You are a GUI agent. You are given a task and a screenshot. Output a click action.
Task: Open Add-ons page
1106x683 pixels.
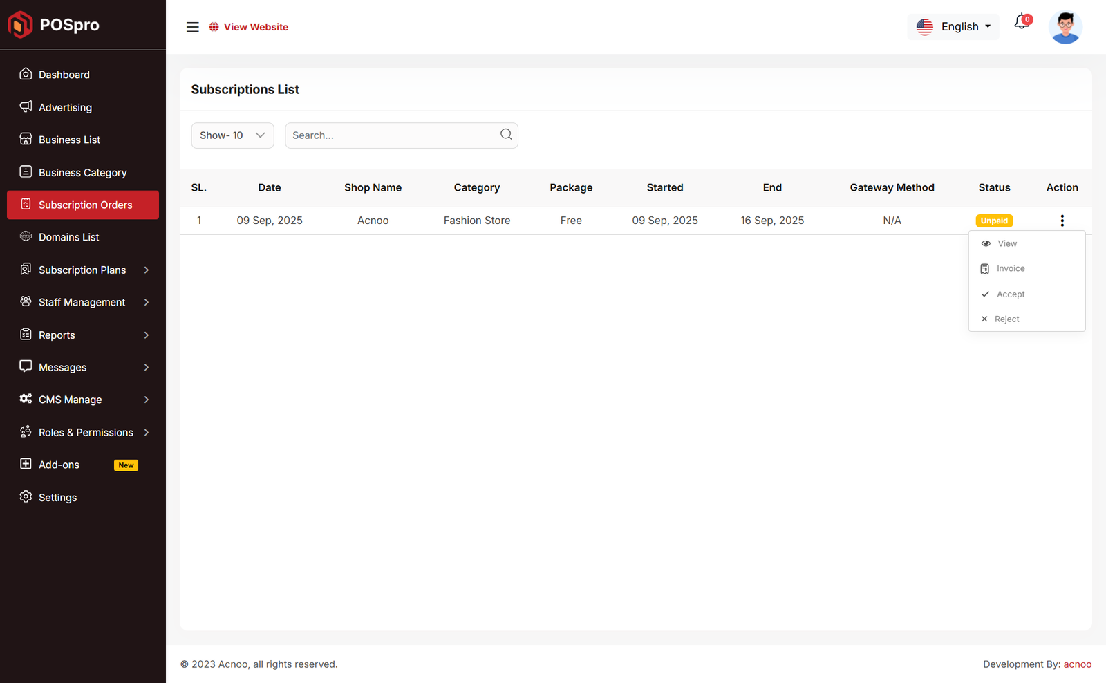[x=59, y=465]
